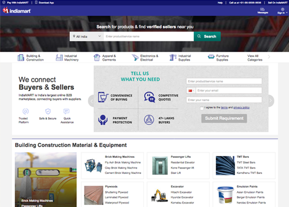Click the green Search button

(x=207, y=36)
